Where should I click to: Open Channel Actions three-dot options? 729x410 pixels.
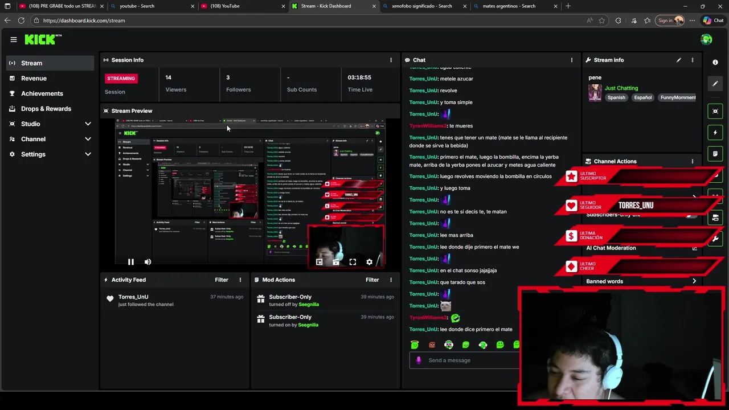point(693,161)
